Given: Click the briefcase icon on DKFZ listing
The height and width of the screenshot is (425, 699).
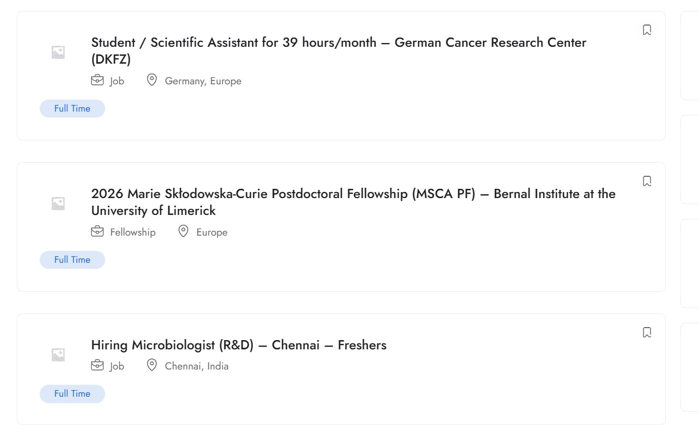Looking at the screenshot, I should tap(97, 81).
